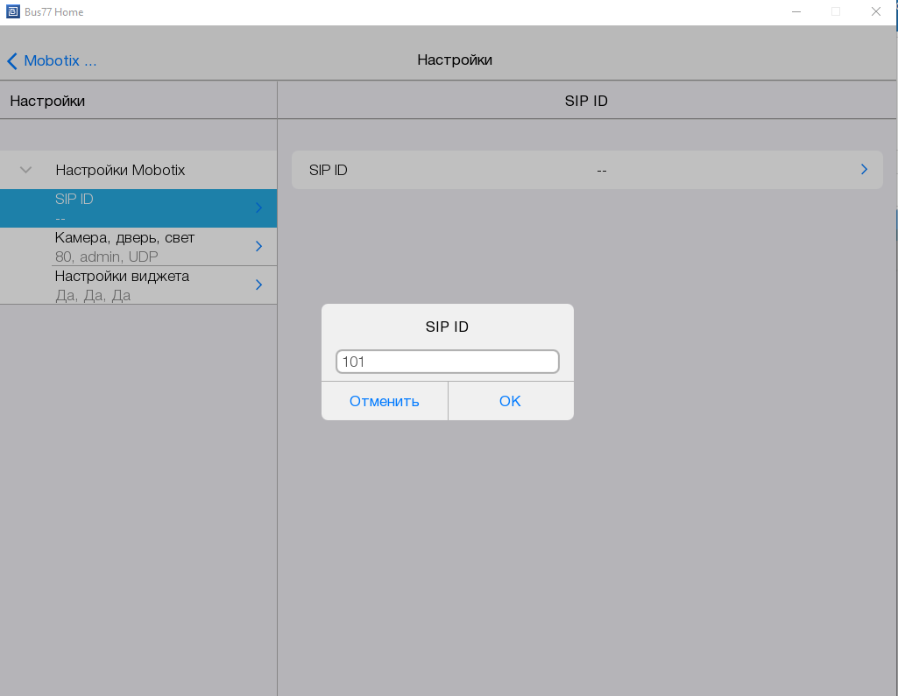The width and height of the screenshot is (898, 696).
Task: Go back via the "Mobotix ..." link
Action: pos(60,61)
